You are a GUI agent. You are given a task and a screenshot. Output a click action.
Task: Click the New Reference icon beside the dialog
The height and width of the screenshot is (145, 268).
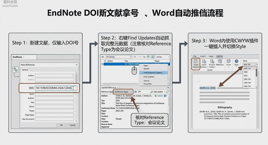point(15,69)
